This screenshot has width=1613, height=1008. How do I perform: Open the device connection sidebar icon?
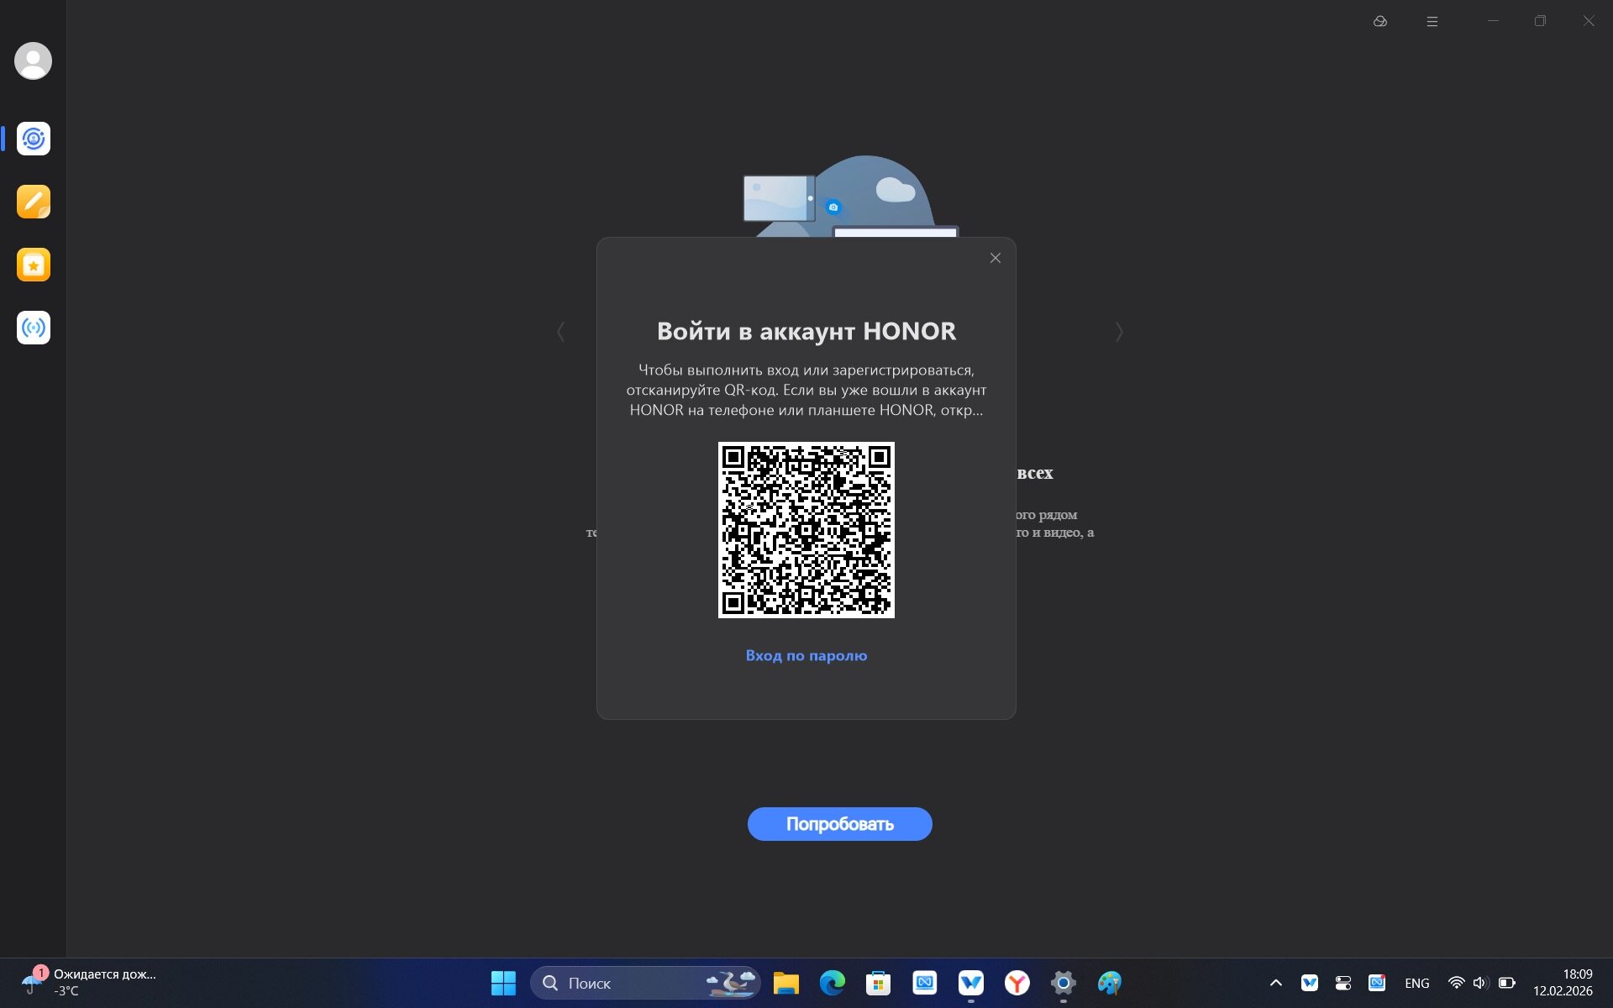pyautogui.click(x=34, y=139)
